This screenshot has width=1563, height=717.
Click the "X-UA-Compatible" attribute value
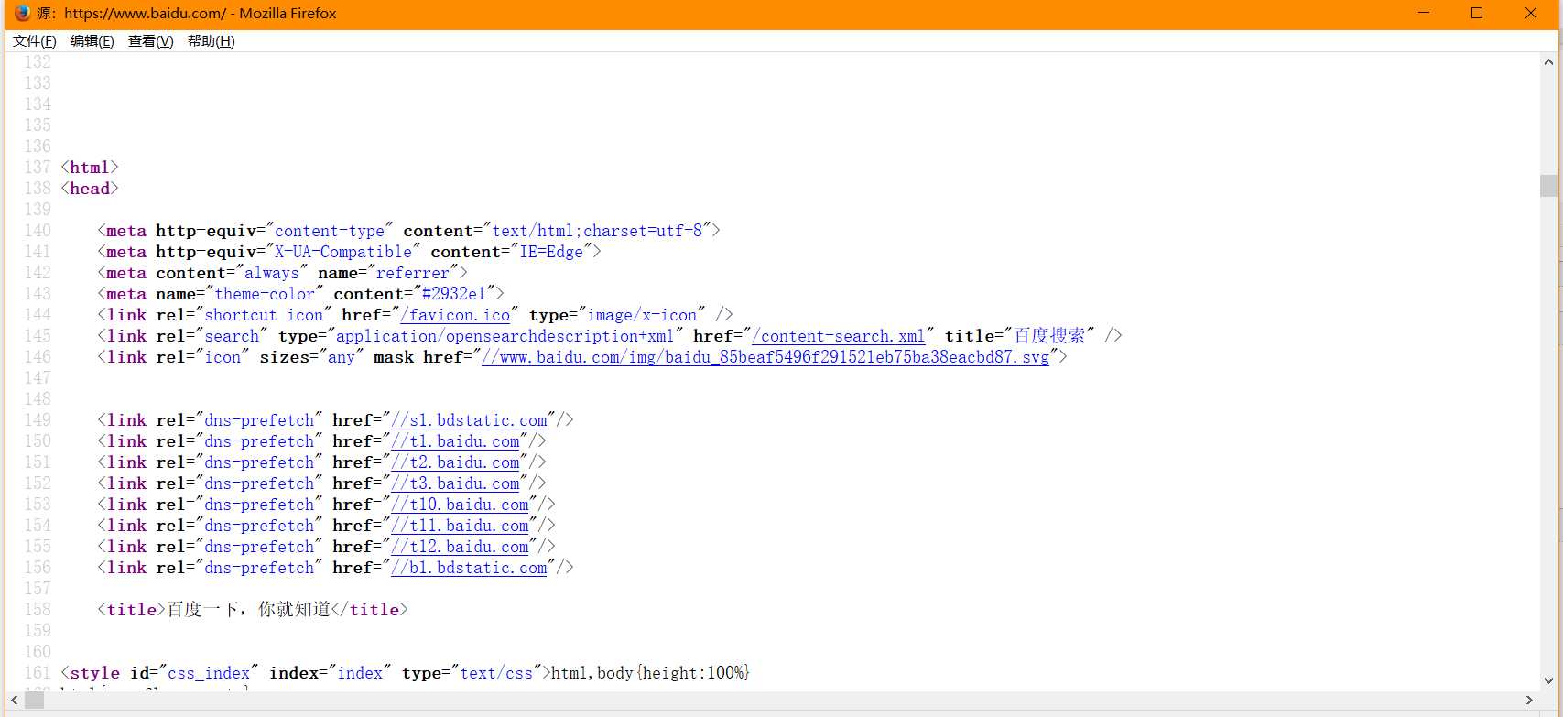(343, 252)
